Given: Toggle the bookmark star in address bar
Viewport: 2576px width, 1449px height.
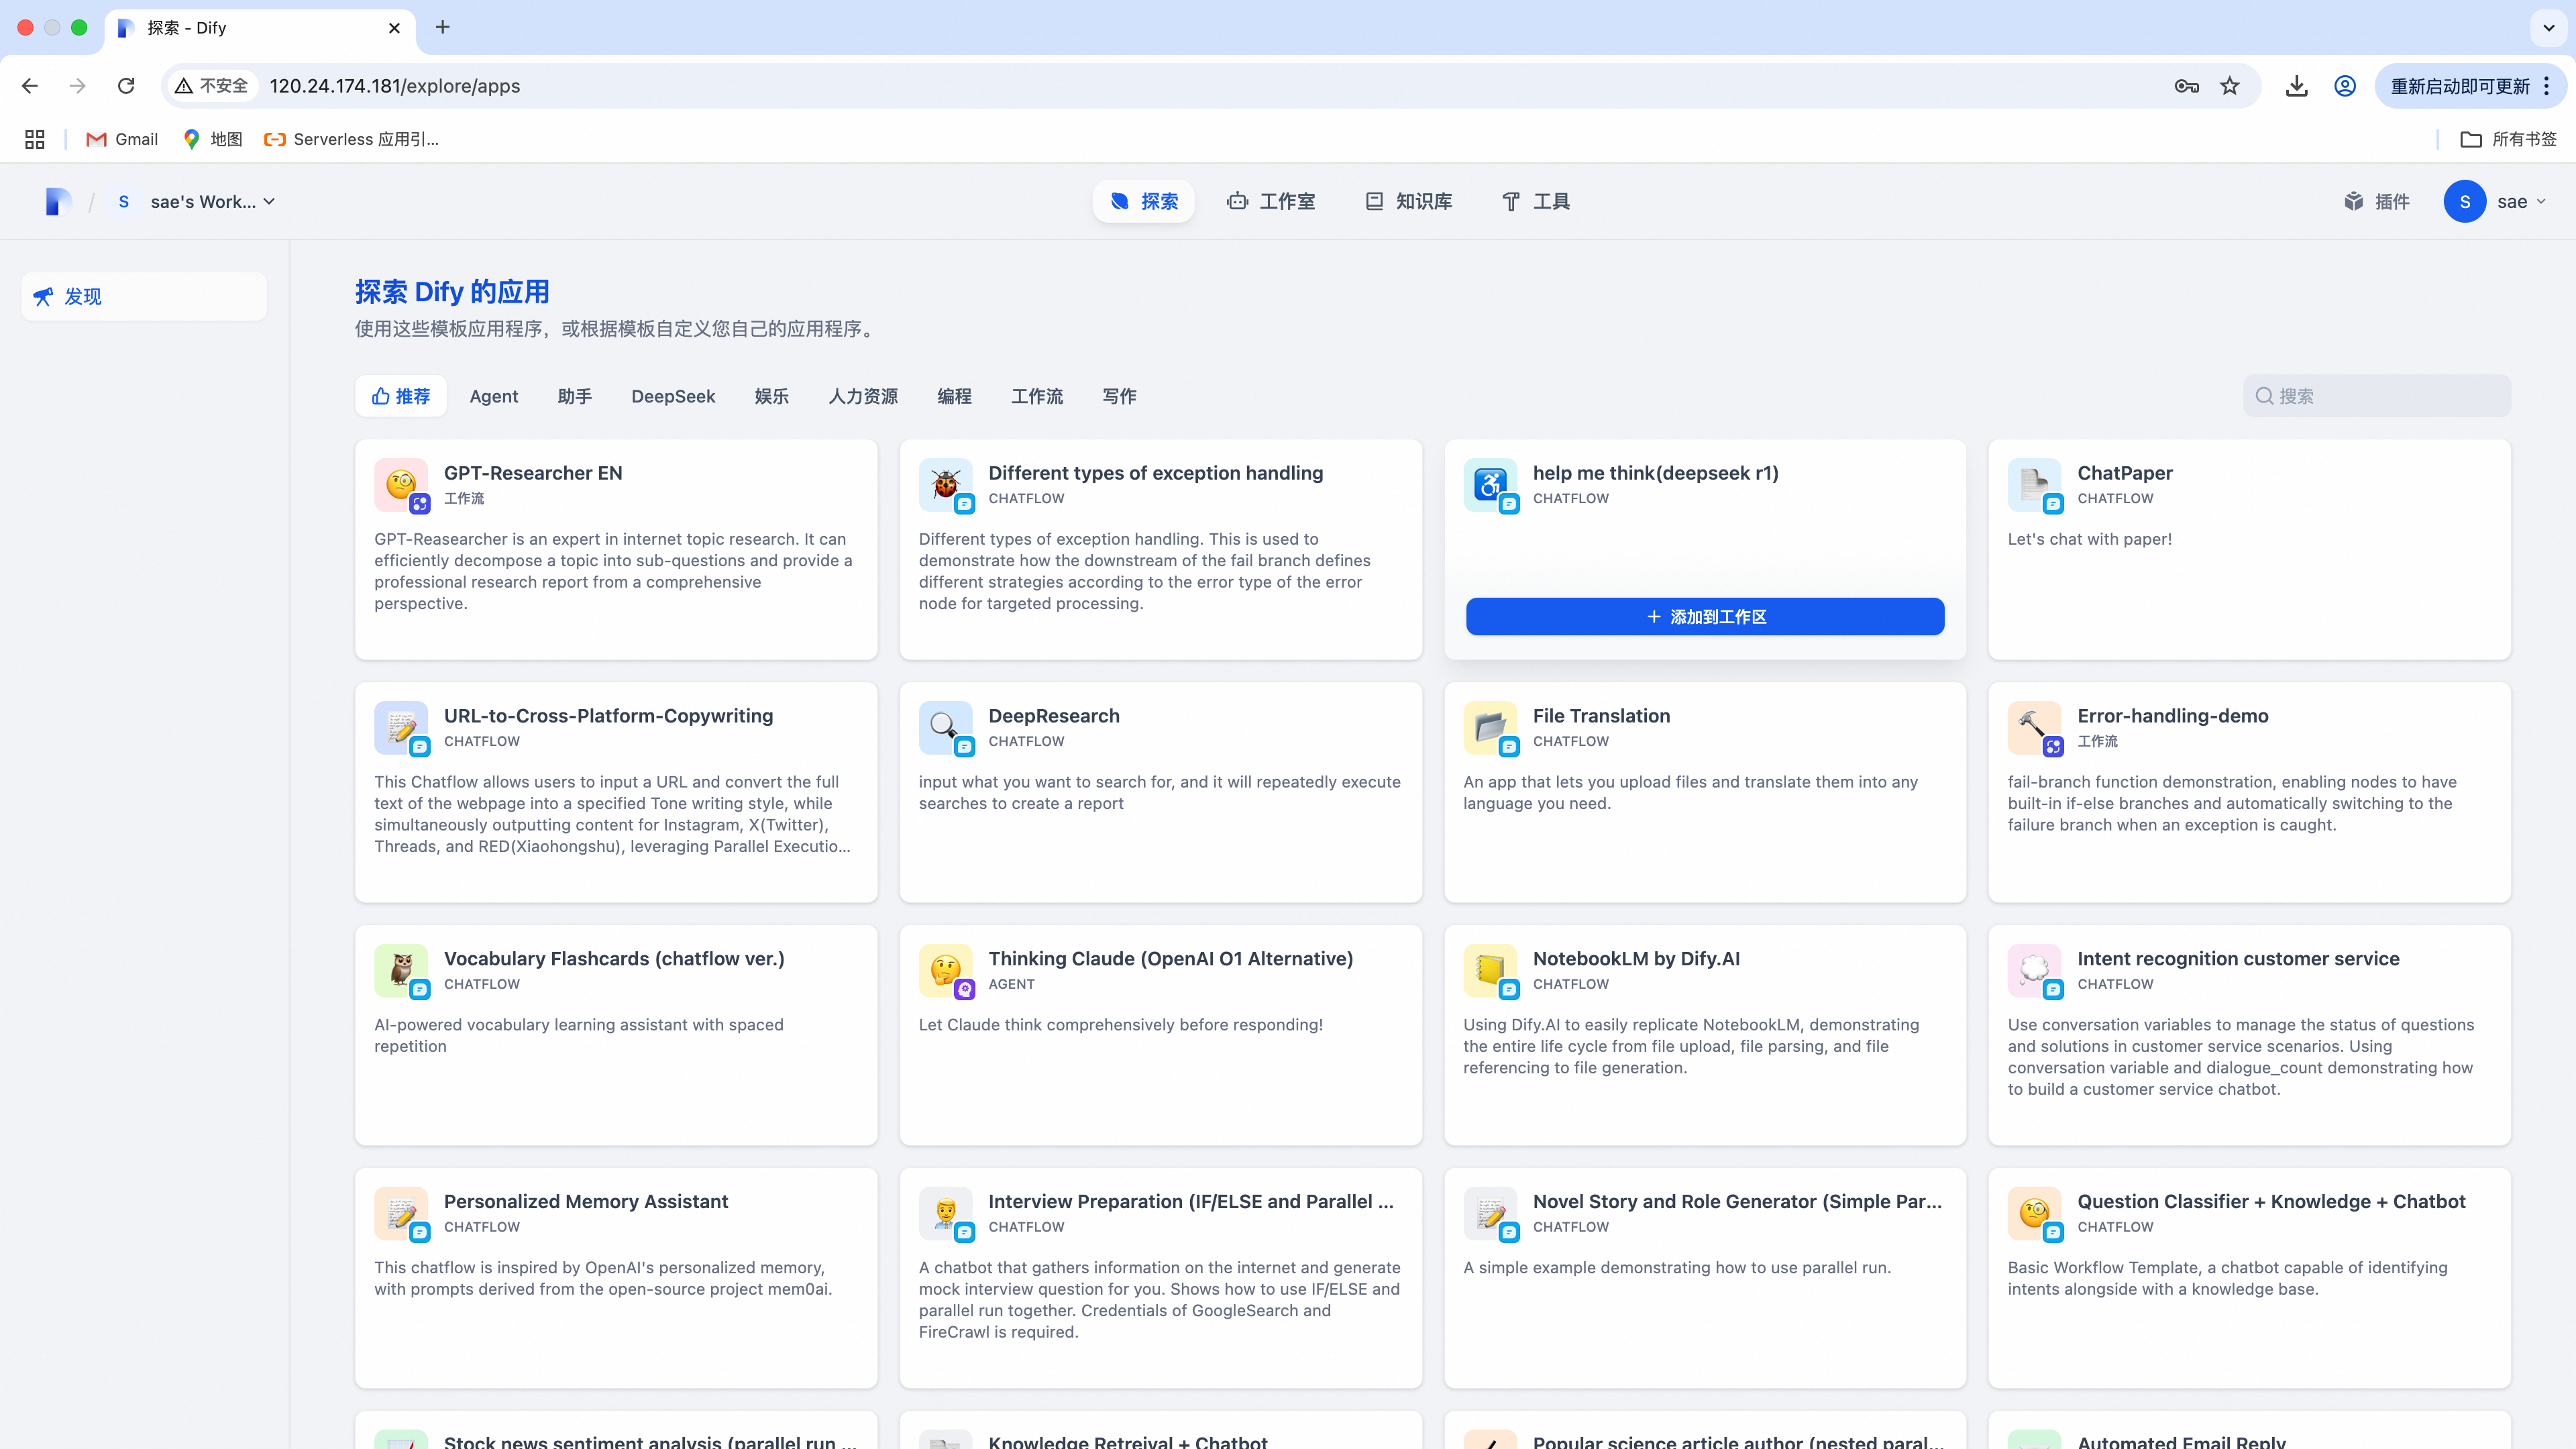Looking at the screenshot, I should [x=2230, y=86].
